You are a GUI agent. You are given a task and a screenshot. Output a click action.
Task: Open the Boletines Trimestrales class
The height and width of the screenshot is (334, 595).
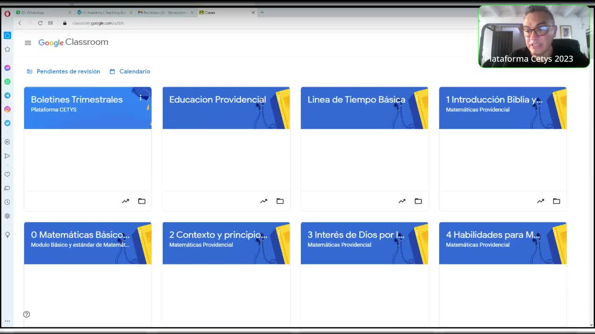coord(77,99)
